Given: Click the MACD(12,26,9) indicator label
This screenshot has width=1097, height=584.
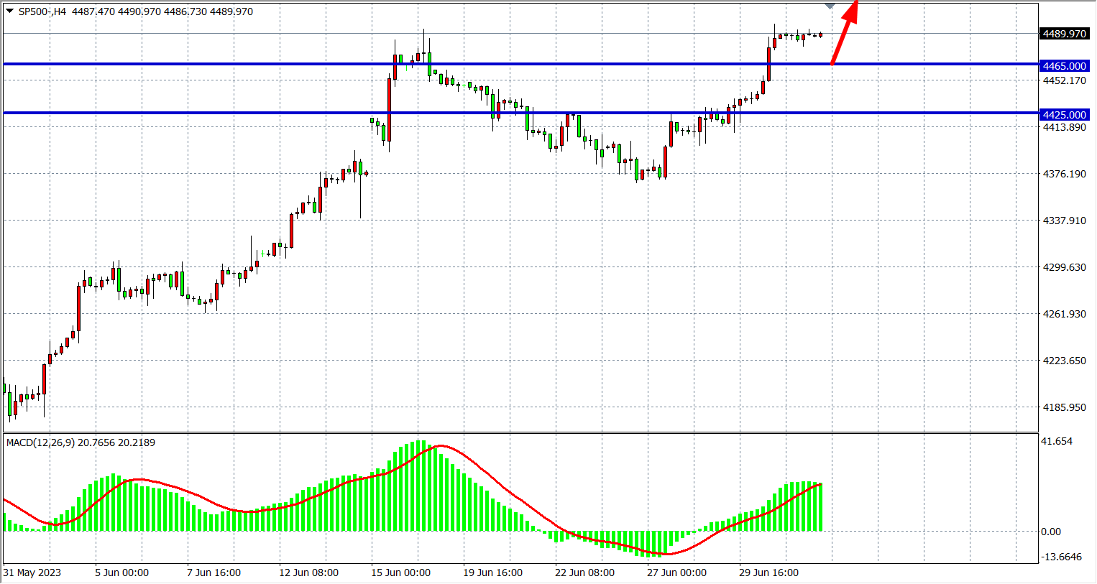Looking at the screenshot, I should 41,442.
